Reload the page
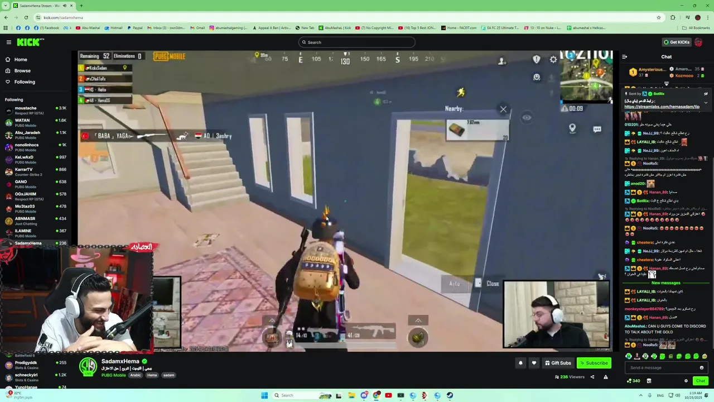The width and height of the screenshot is (714, 402). (27, 17)
